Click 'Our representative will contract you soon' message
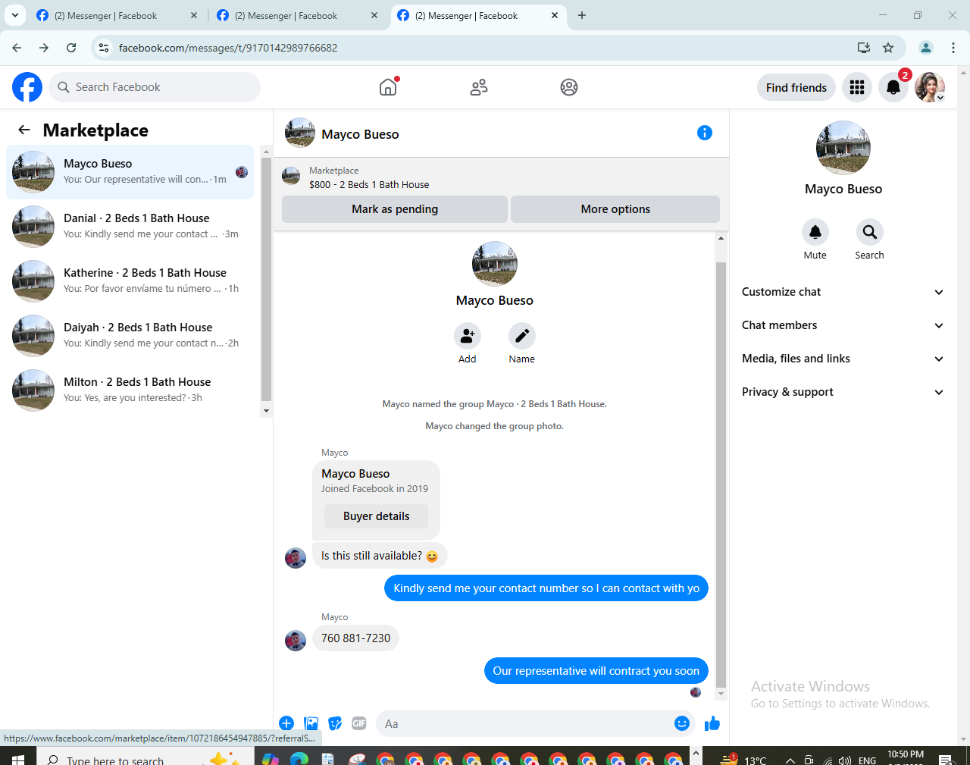Image resolution: width=970 pixels, height=765 pixels. click(596, 671)
